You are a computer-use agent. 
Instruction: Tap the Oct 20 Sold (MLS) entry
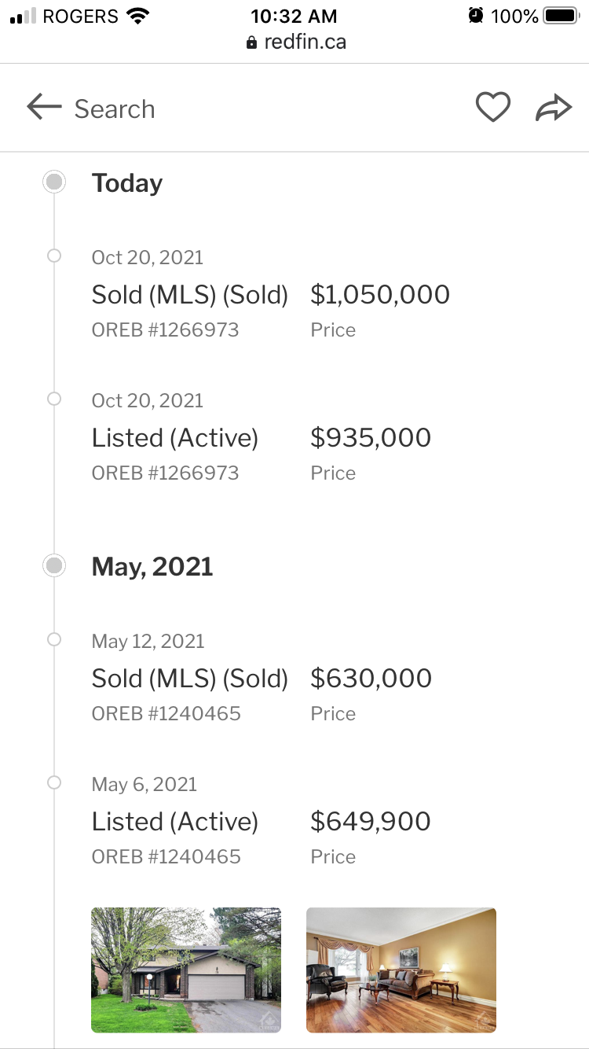coord(189,295)
